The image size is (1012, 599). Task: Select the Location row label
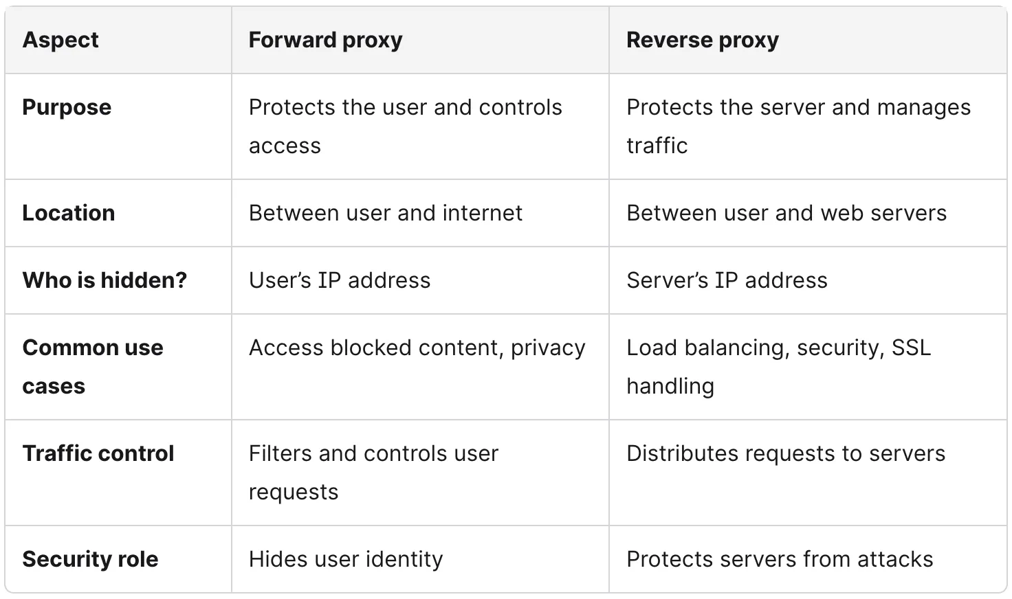[69, 213]
